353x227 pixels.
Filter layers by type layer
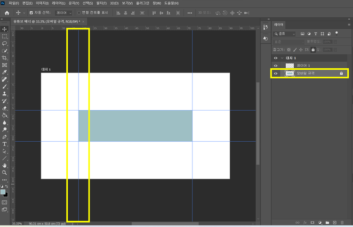pyautogui.click(x=316, y=34)
